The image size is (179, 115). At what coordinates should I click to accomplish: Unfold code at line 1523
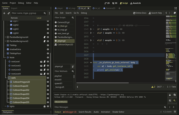point(91,33)
